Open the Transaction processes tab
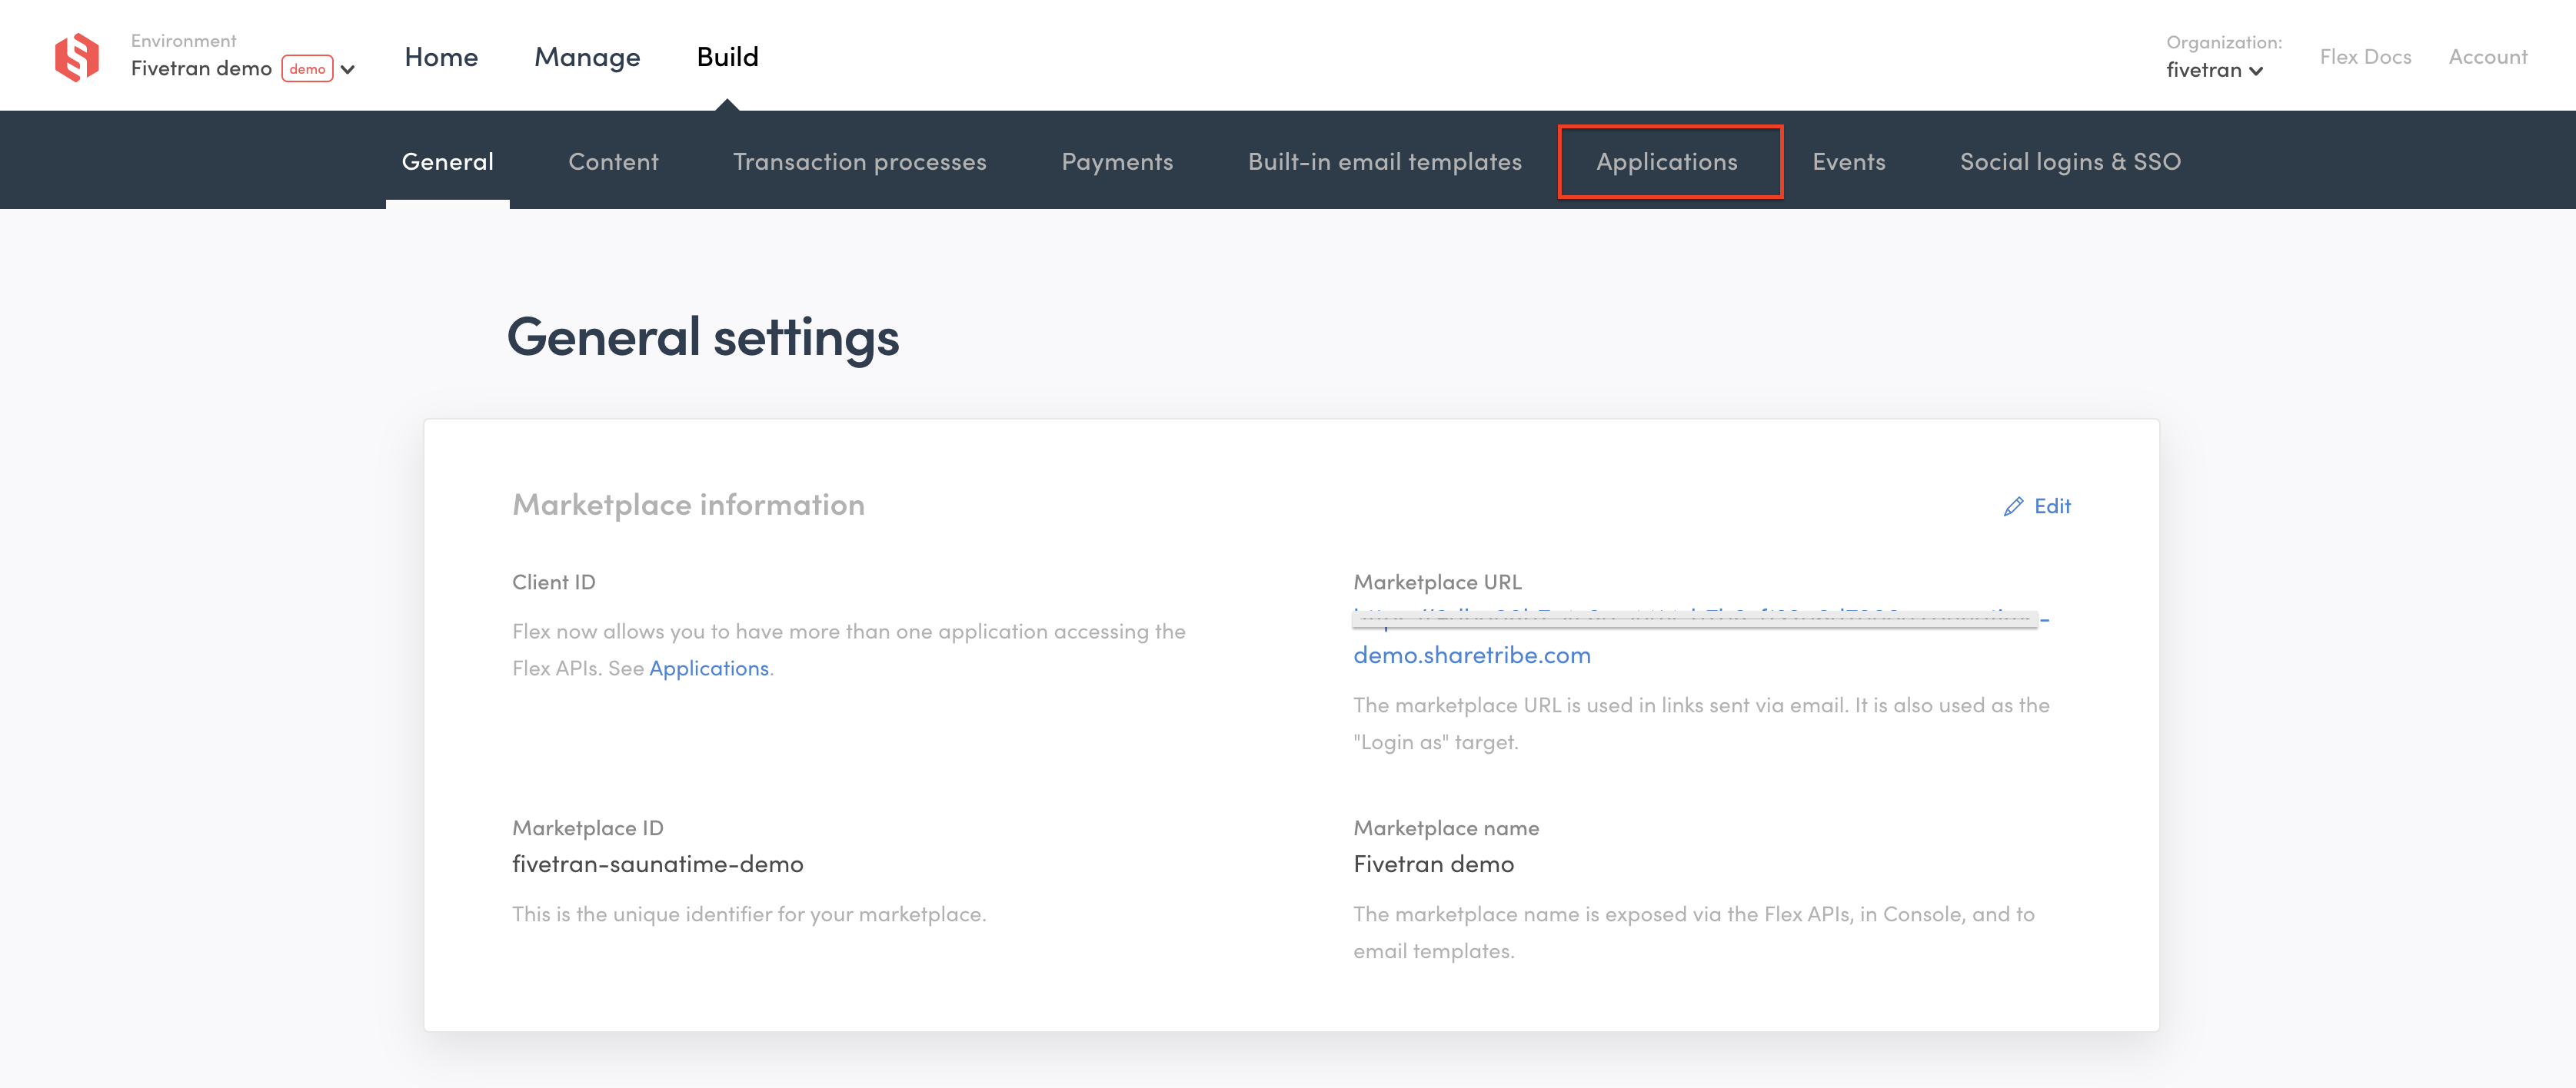Screen dimensions: 2576x1088 [859, 162]
